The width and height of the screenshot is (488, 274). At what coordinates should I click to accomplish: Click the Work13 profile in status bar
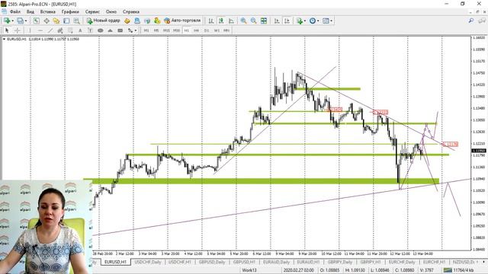249,270
